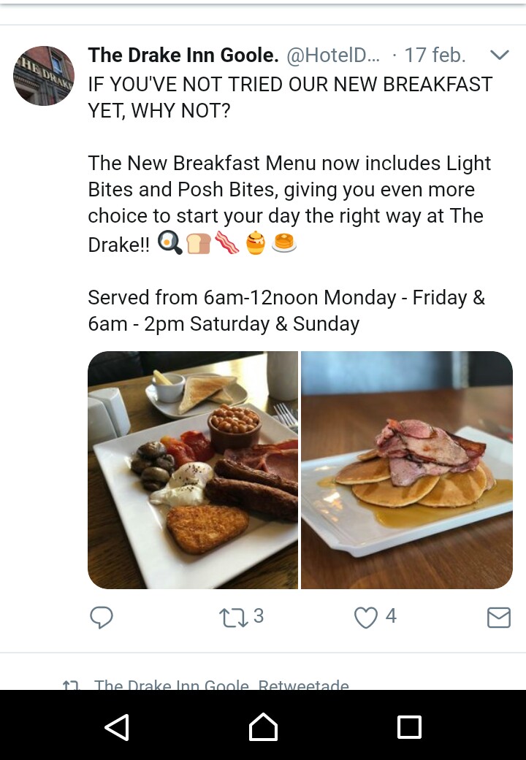This screenshot has width=526, height=760.
Task: Open the 17 feb. tweet timestamp
Action: click(435, 55)
